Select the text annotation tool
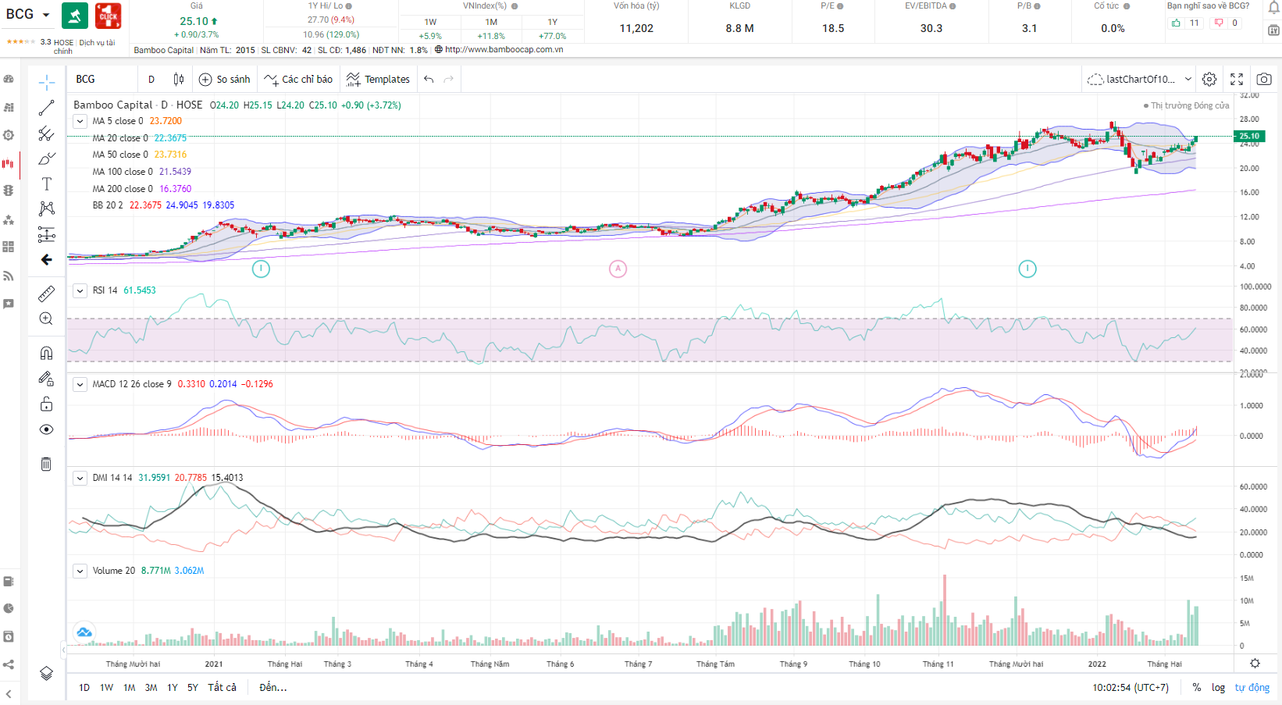 47,183
